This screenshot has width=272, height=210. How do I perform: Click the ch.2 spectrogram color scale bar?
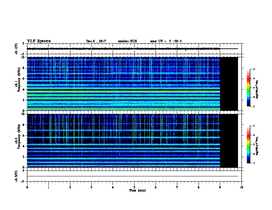click(248, 144)
